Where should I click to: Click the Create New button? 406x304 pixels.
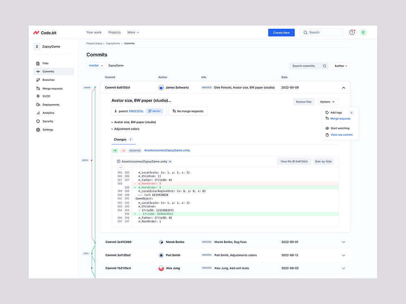(281, 32)
